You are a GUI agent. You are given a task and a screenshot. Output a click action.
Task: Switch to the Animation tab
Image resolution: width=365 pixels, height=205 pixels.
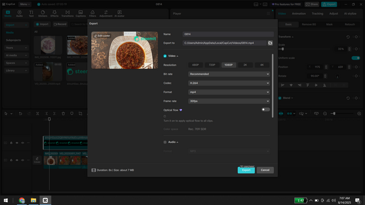(299, 14)
